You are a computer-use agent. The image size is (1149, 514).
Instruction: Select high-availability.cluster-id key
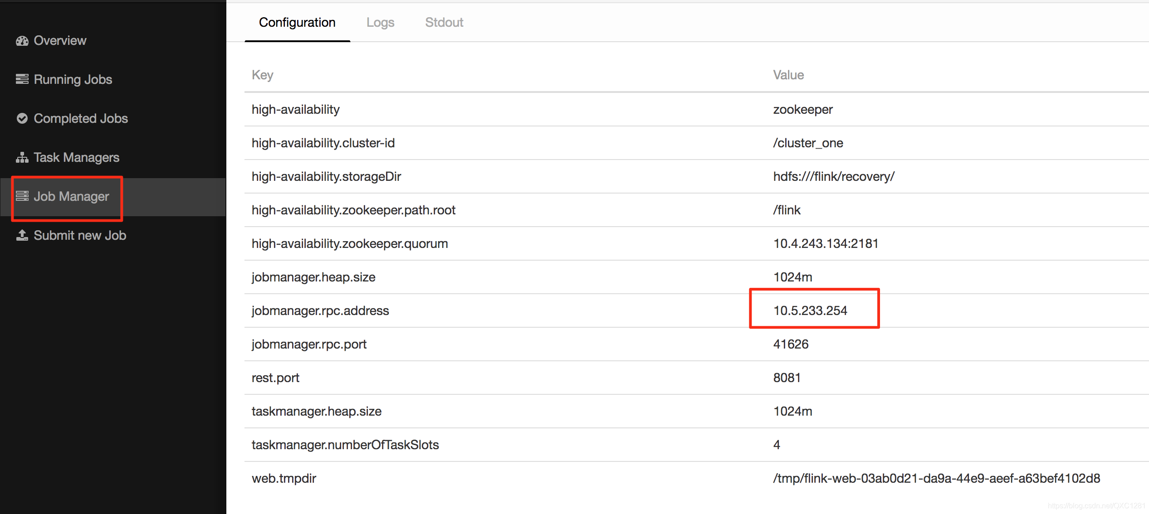323,143
